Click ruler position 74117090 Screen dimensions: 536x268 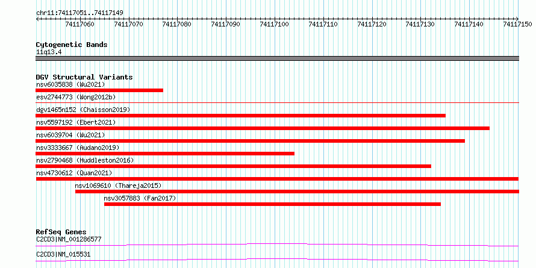[x=226, y=24]
